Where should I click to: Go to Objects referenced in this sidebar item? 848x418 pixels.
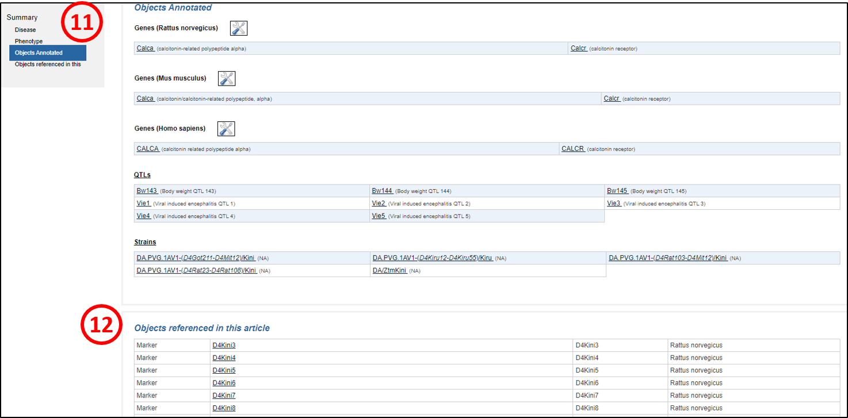coord(48,64)
